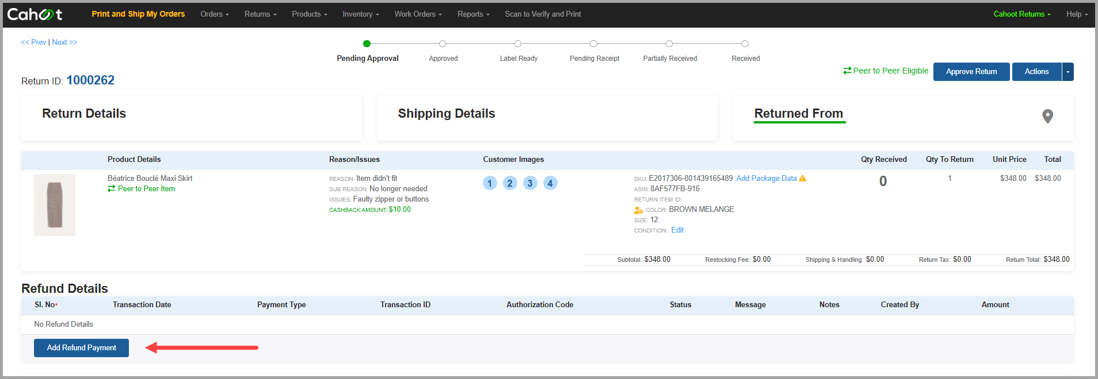Click the Transaction Date column header
The width and height of the screenshot is (1098, 379).
pyautogui.click(x=142, y=305)
